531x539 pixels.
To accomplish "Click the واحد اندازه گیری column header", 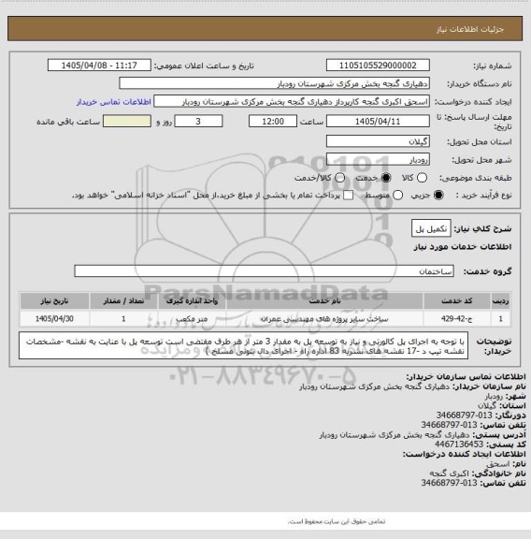I will pos(192,301).
